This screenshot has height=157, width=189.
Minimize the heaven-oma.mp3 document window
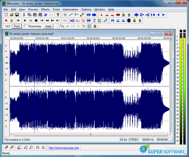coord(153,34)
